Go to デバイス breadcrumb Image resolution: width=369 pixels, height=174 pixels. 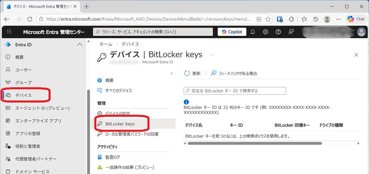pyautogui.click(x=131, y=44)
